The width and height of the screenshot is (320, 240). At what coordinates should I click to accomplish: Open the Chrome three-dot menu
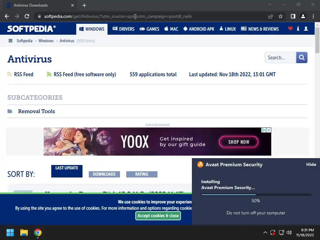coord(313,16)
